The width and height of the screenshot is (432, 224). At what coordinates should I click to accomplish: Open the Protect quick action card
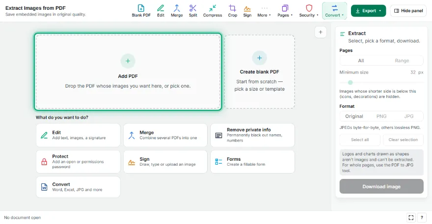point(78,162)
